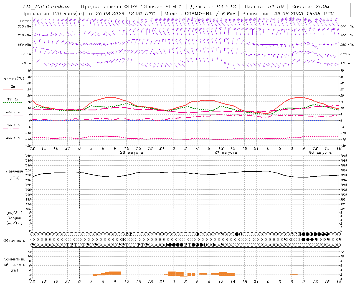Click the pink dotted 500 гПа temperature curve
The width and height of the screenshot is (355, 284).
[186, 139]
